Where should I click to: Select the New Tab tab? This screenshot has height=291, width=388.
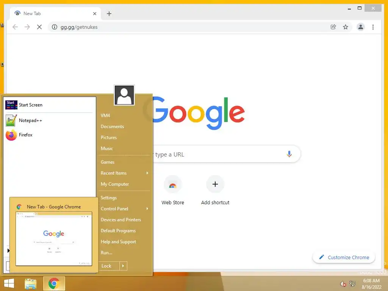click(x=55, y=14)
